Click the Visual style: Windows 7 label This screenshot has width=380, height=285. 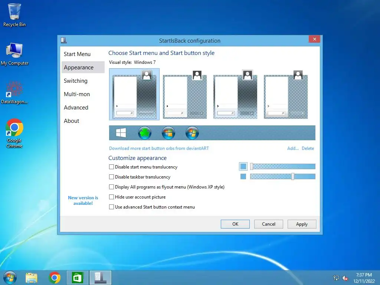(x=132, y=62)
